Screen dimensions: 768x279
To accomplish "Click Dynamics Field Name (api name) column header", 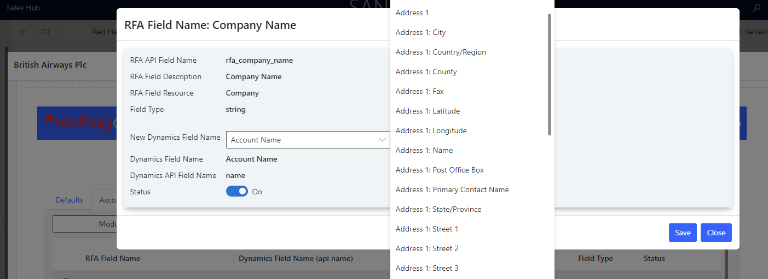I will pyautogui.click(x=296, y=258).
